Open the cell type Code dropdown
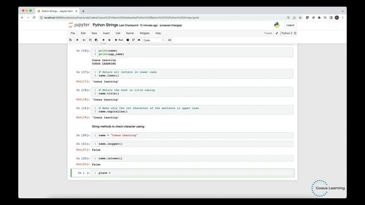The image size is (365, 205). (x=153, y=40)
